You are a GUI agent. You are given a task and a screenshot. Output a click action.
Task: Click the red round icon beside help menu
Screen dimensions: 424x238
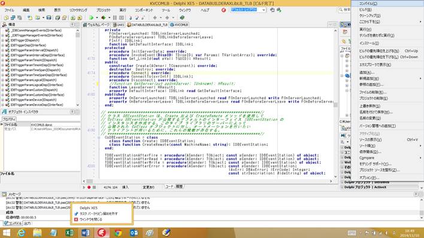[x=223, y=10]
